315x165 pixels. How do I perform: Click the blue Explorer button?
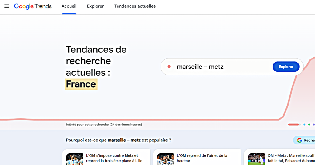tap(286, 67)
